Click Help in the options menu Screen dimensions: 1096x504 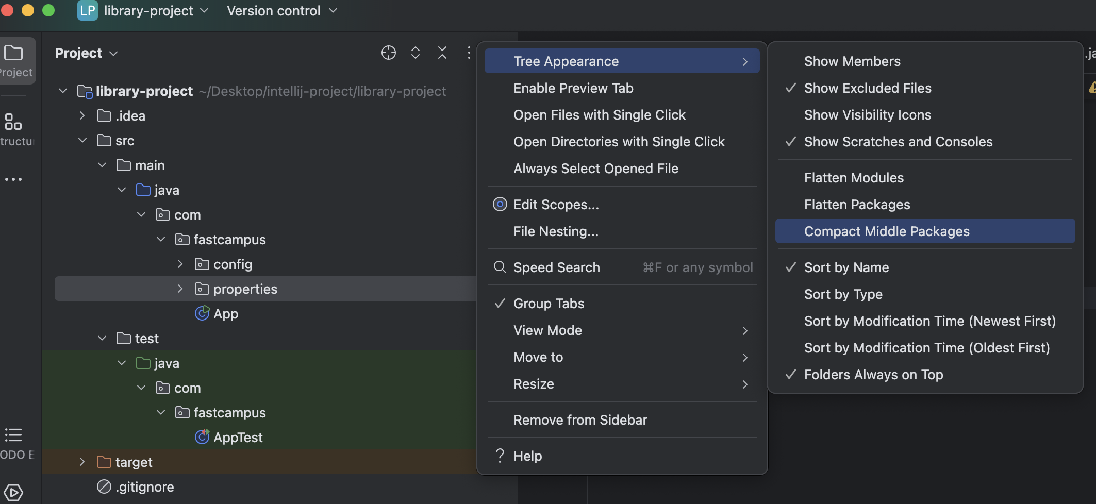point(527,456)
